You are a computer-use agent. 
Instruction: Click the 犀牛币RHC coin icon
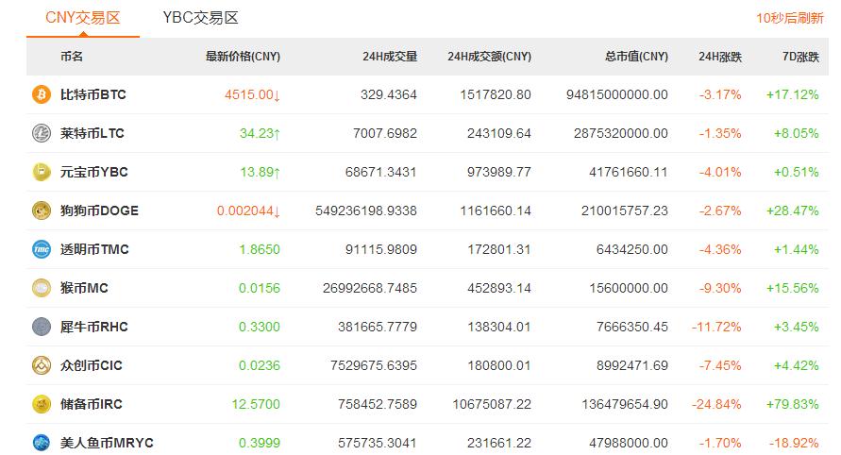pyautogui.click(x=42, y=327)
